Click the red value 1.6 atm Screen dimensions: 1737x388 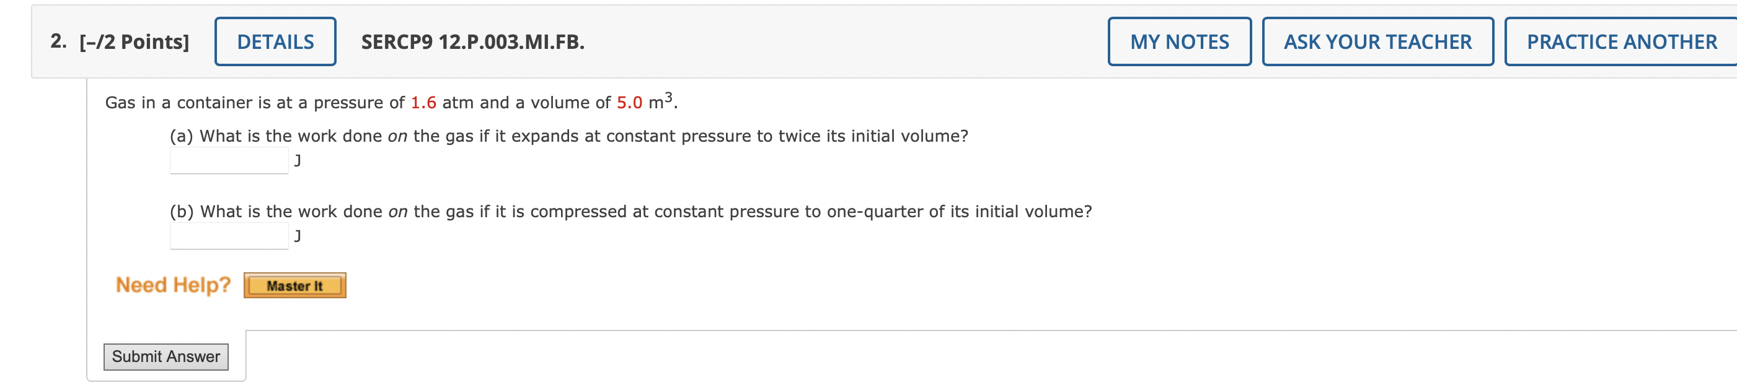tap(424, 102)
